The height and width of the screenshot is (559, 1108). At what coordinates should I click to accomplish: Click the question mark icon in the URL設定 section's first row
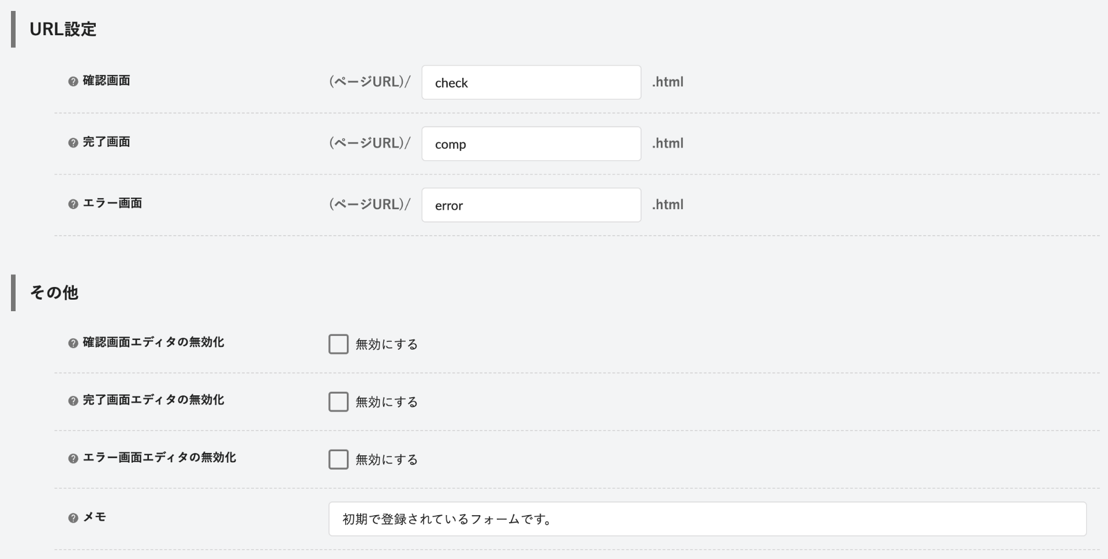(72, 82)
